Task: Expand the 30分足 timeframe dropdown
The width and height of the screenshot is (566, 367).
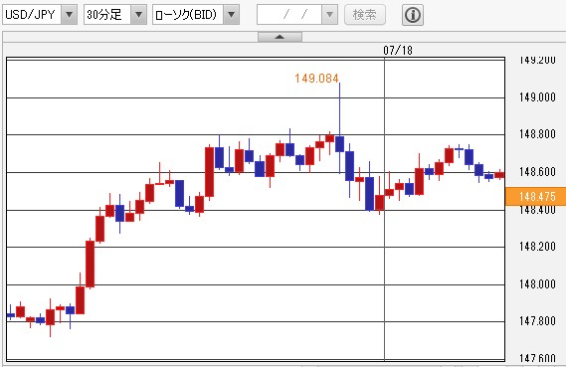Action: click(138, 15)
